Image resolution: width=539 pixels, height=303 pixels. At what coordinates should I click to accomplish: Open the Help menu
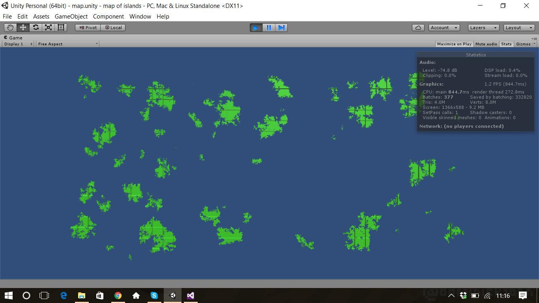pyautogui.click(x=163, y=17)
